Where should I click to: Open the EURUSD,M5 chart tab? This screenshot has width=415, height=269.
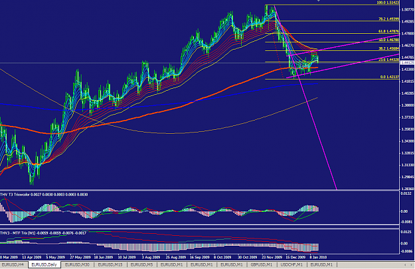tap(141, 264)
